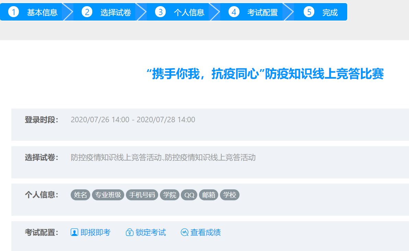Viewport: 409px width, 251px height.
Task: Select the 考试配置 step tab
Action: pos(262,13)
